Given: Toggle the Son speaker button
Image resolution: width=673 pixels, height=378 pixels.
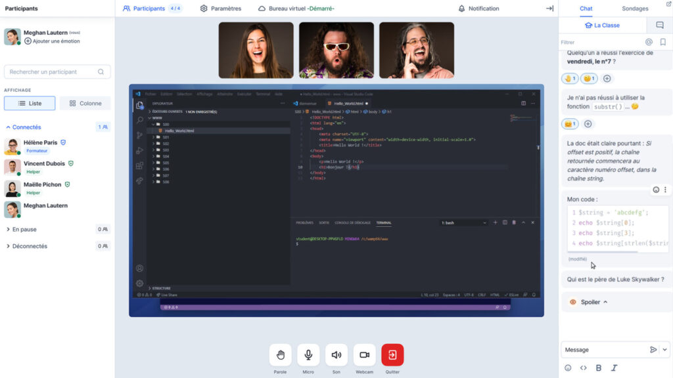Looking at the screenshot, I should coord(336,355).
